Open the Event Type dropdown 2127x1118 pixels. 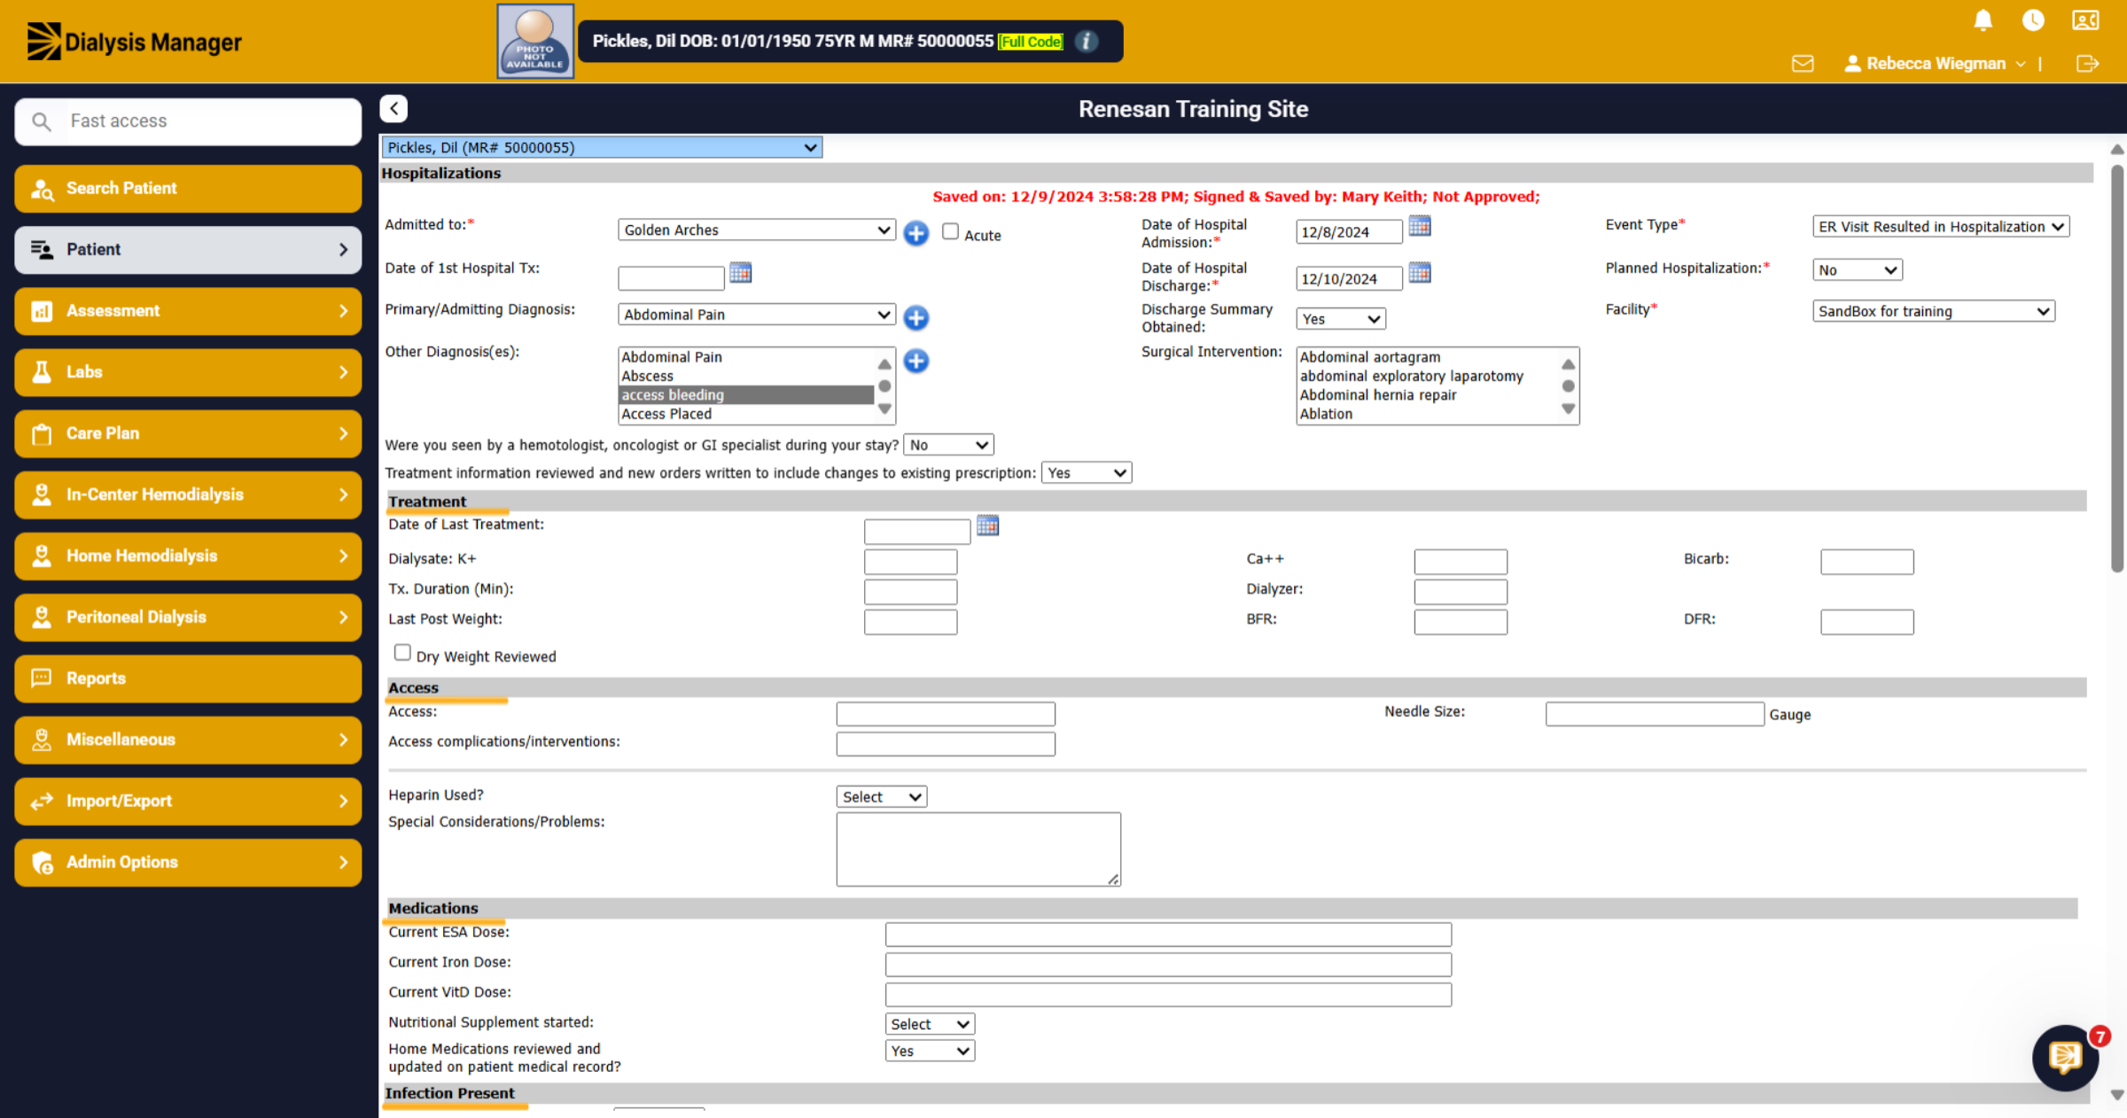coord(1941,227)
